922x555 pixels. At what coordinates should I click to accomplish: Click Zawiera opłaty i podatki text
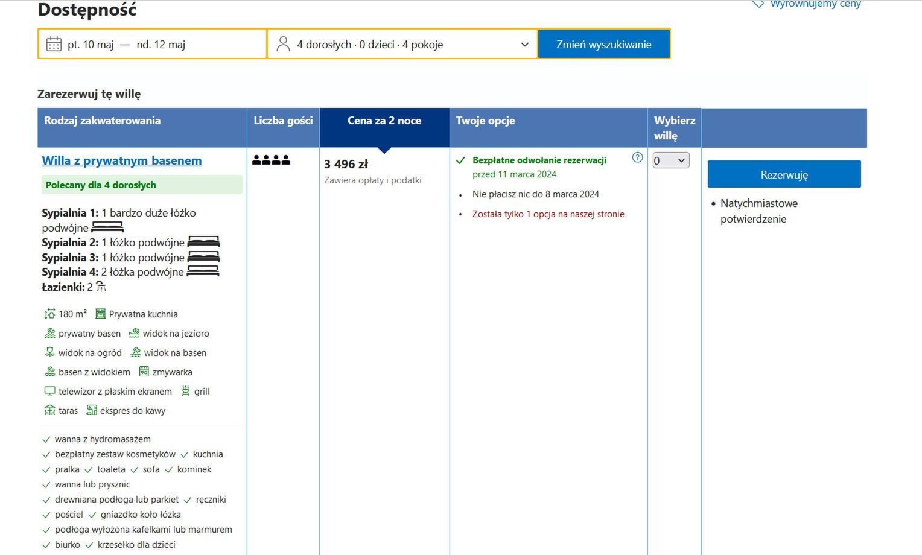373,180
